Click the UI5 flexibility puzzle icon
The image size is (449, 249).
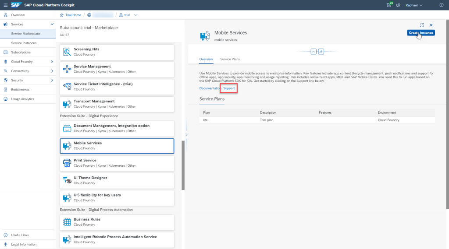click(x=67, y=198)
